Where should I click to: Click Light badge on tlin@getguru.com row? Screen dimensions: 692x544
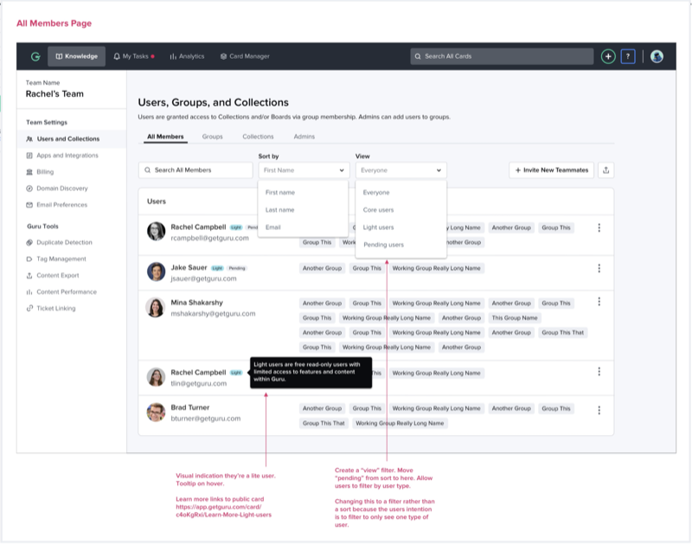[x=236, y=373]
